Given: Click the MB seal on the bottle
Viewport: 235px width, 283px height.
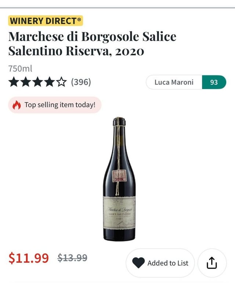Looking at the screenshot, I should (120, 175).
